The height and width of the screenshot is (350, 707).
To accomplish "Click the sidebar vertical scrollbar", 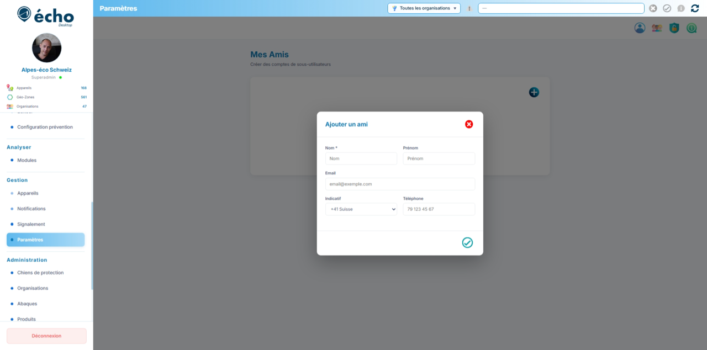I will point(92,246).
